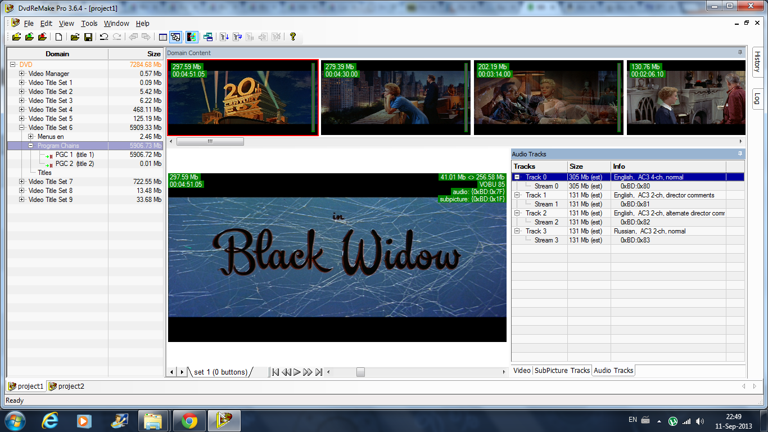Image resolution: width=768 pixels, height=432 pixels.
Task: Open the Window menu
Action: coord(116,24)
